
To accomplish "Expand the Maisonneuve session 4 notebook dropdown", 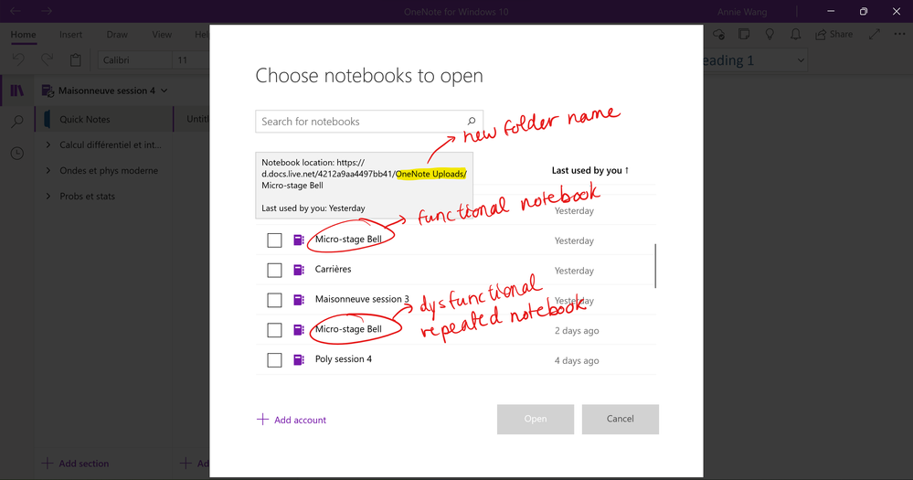I will pos(165,91).
